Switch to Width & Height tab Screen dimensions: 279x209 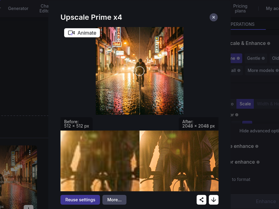[x=267, y=104]
